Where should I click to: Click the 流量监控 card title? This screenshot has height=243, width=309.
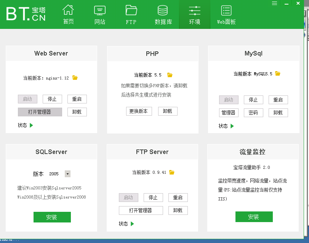tap(252, 152)
